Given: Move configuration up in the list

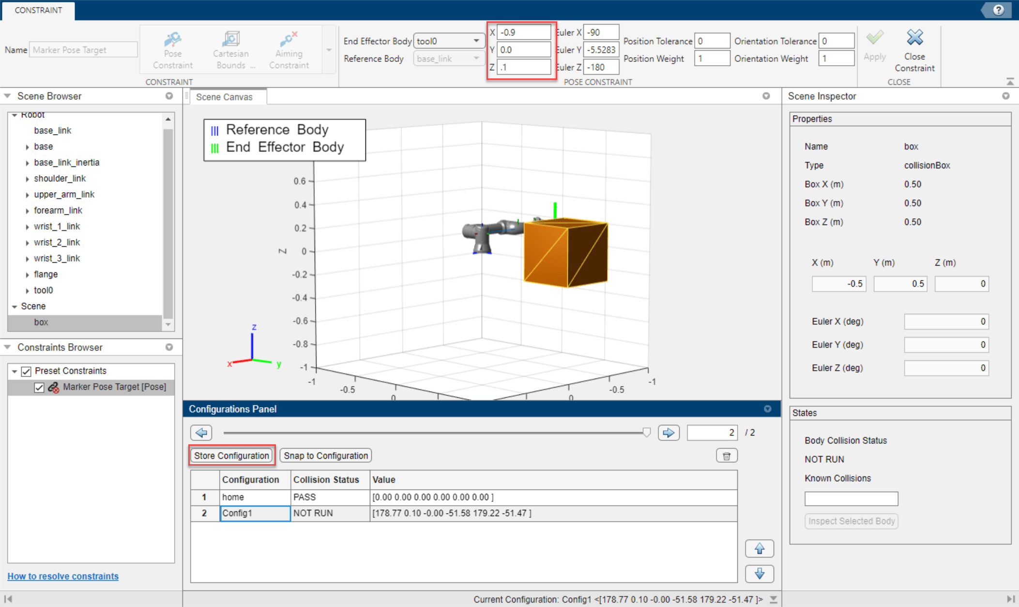Looking at the screenshot, I should pos(759,548).
